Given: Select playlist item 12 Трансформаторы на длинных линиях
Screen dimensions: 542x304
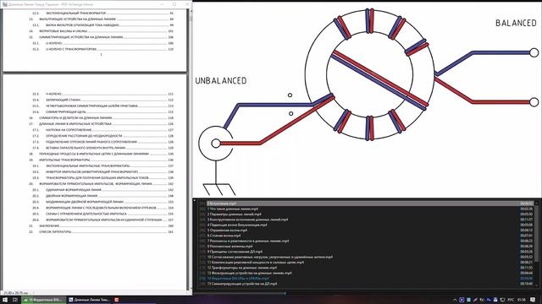Looking at the screenshot, I should [x=367, y=268].
